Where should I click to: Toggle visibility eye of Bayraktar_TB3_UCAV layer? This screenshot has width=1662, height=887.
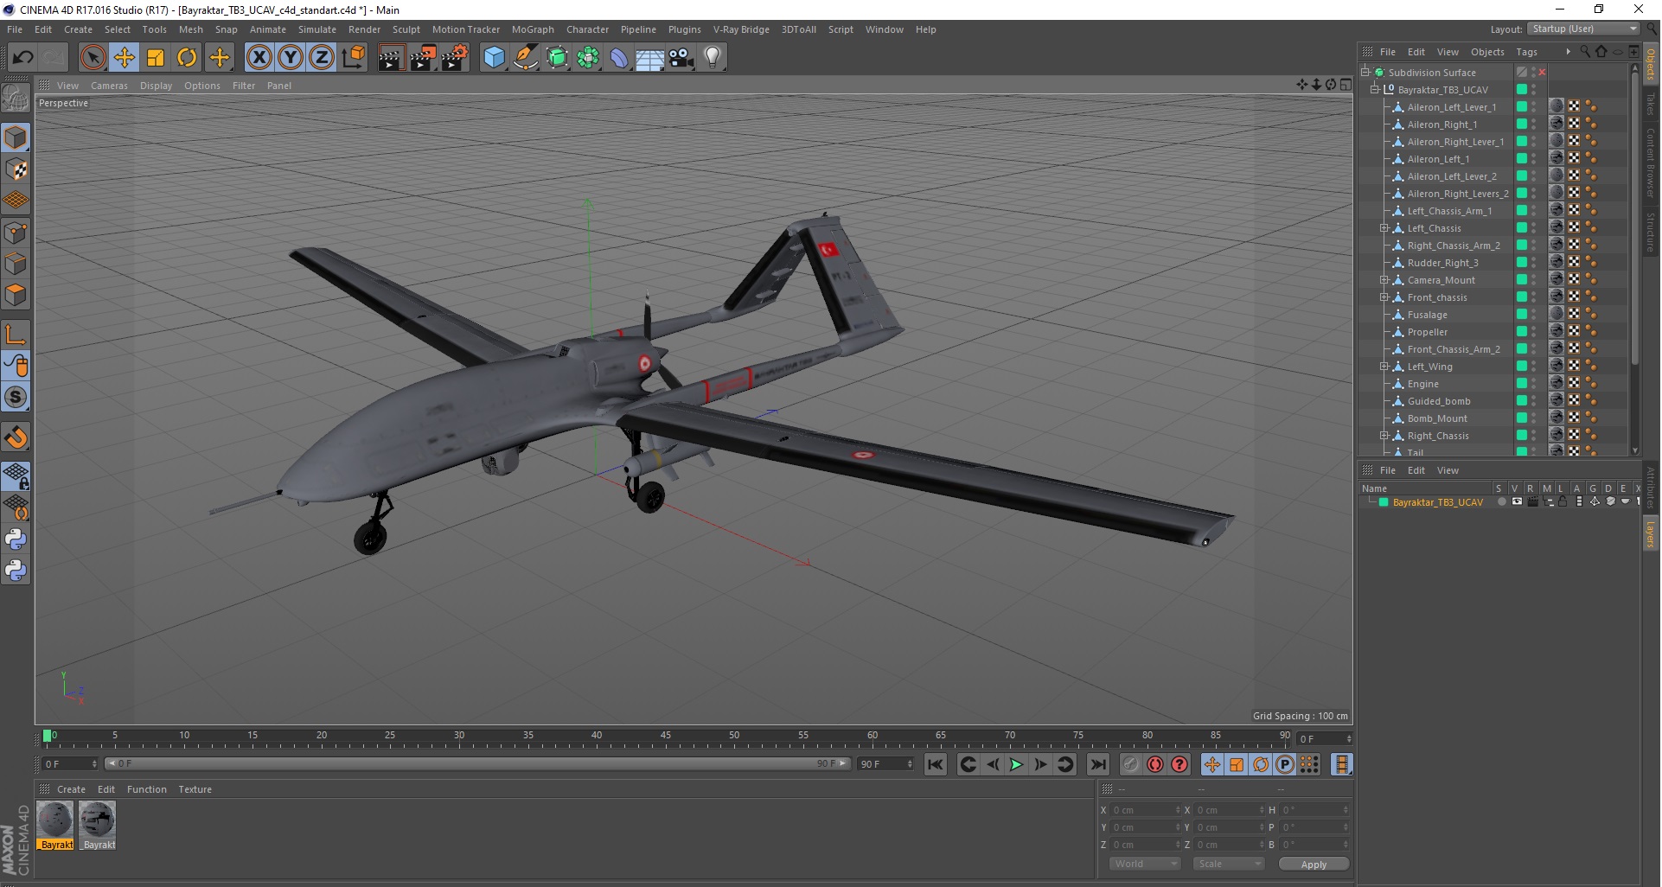1517,502
